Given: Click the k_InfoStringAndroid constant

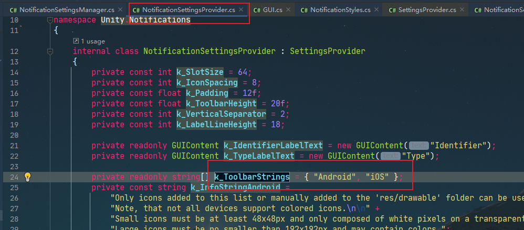Looking at the screenshot, I should click(235, 187).
